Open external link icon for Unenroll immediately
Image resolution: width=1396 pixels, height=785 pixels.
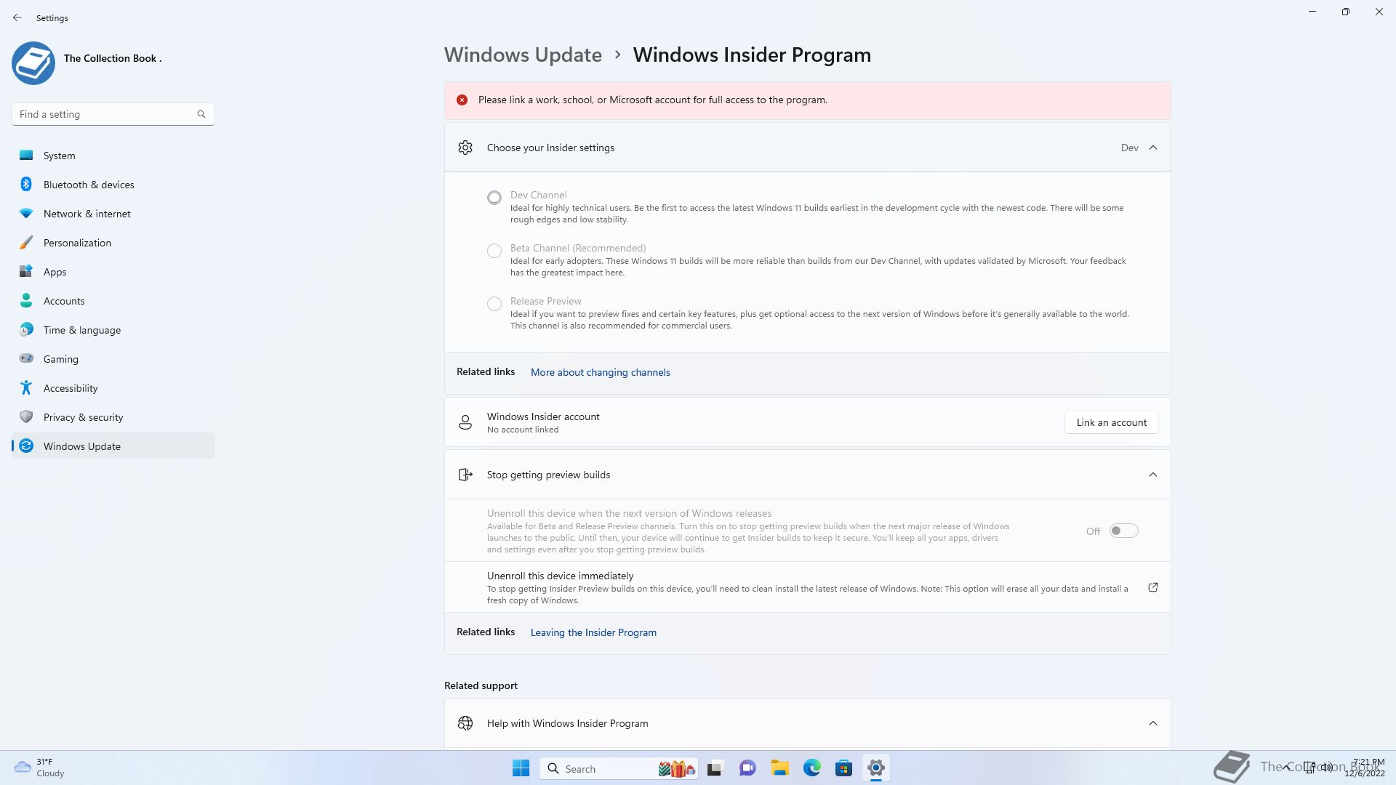pos(1153,587)
